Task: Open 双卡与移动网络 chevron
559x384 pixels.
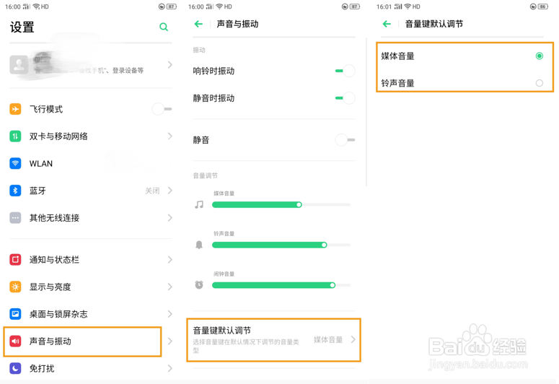Action: tap(170, 136)
